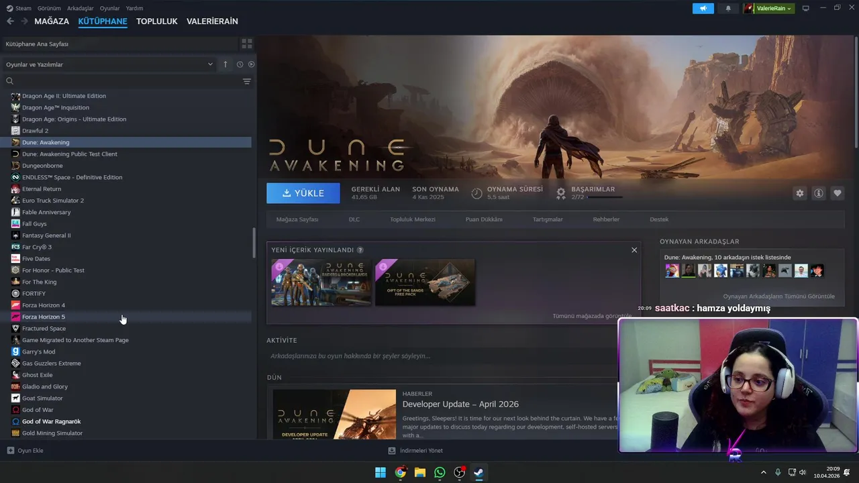Open the megaphone announcements button
This screenshot has height=483, width=859.
(x=703, y=8)
